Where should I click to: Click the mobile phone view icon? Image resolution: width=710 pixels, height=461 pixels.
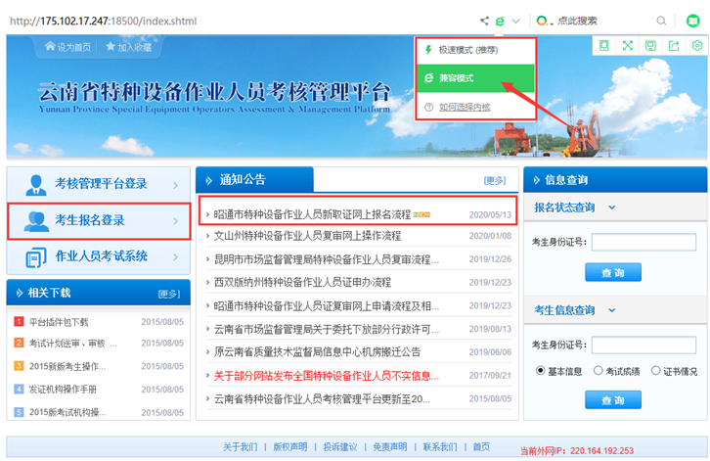pyautogui.click(x=603, y=46)
